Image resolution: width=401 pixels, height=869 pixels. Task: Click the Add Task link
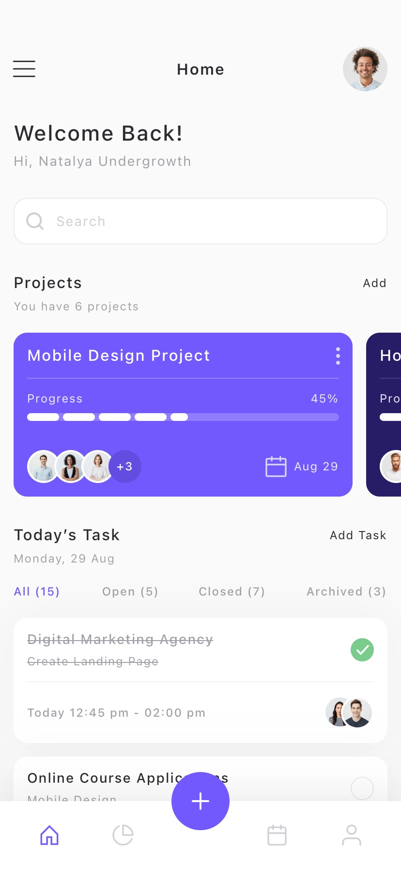[358, 535]
